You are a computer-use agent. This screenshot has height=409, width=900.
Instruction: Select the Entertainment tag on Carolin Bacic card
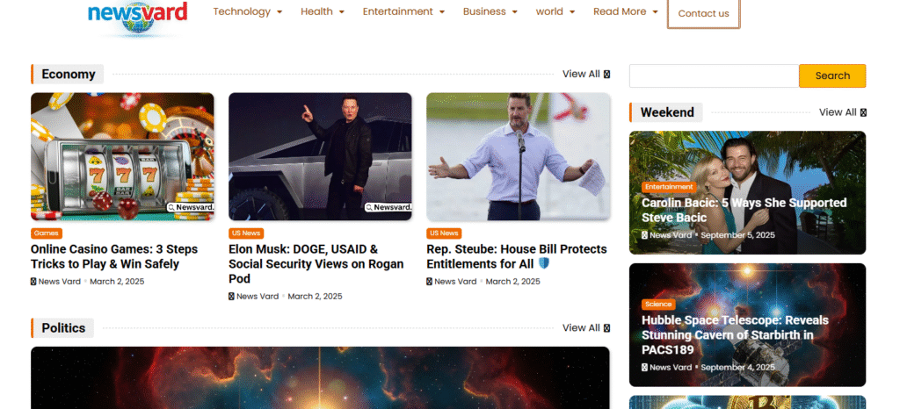[x=669, y=187]
